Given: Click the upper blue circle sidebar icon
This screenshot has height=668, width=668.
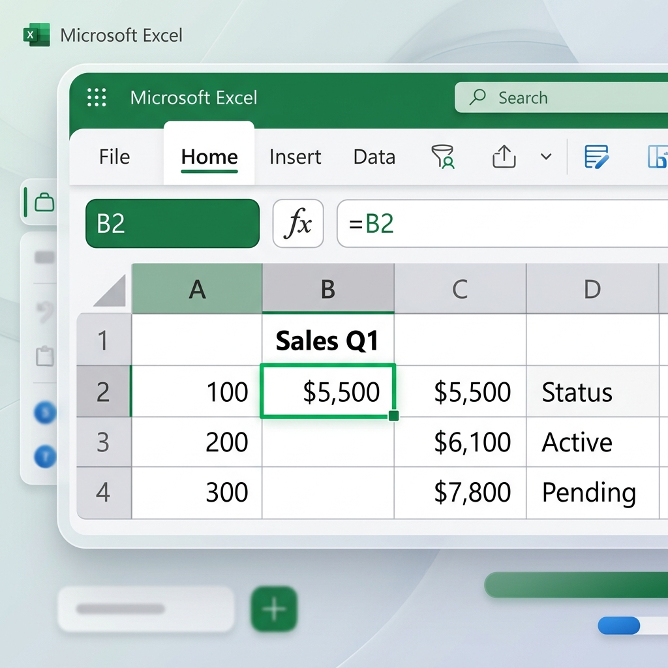Looking at the screenshot, I should (x=46, y=412).
